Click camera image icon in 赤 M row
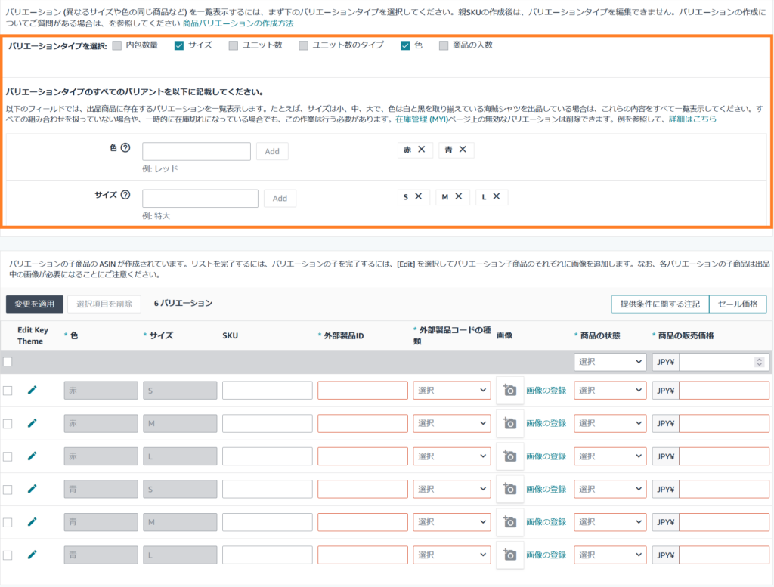 pyautogui.click(x=509, y=423)
